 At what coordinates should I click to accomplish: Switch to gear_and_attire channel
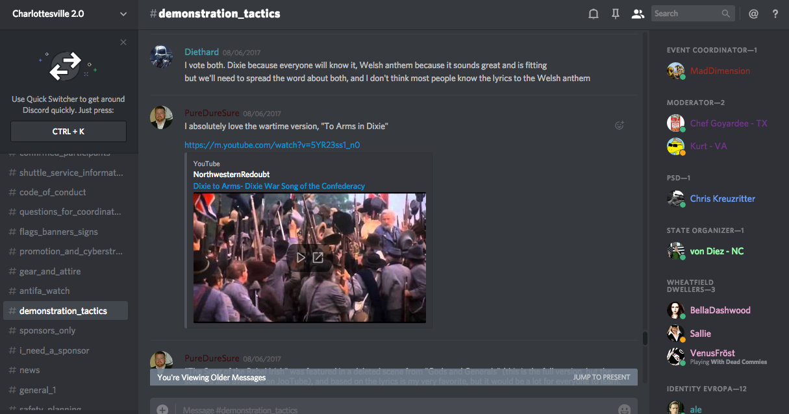pos(50,271)
